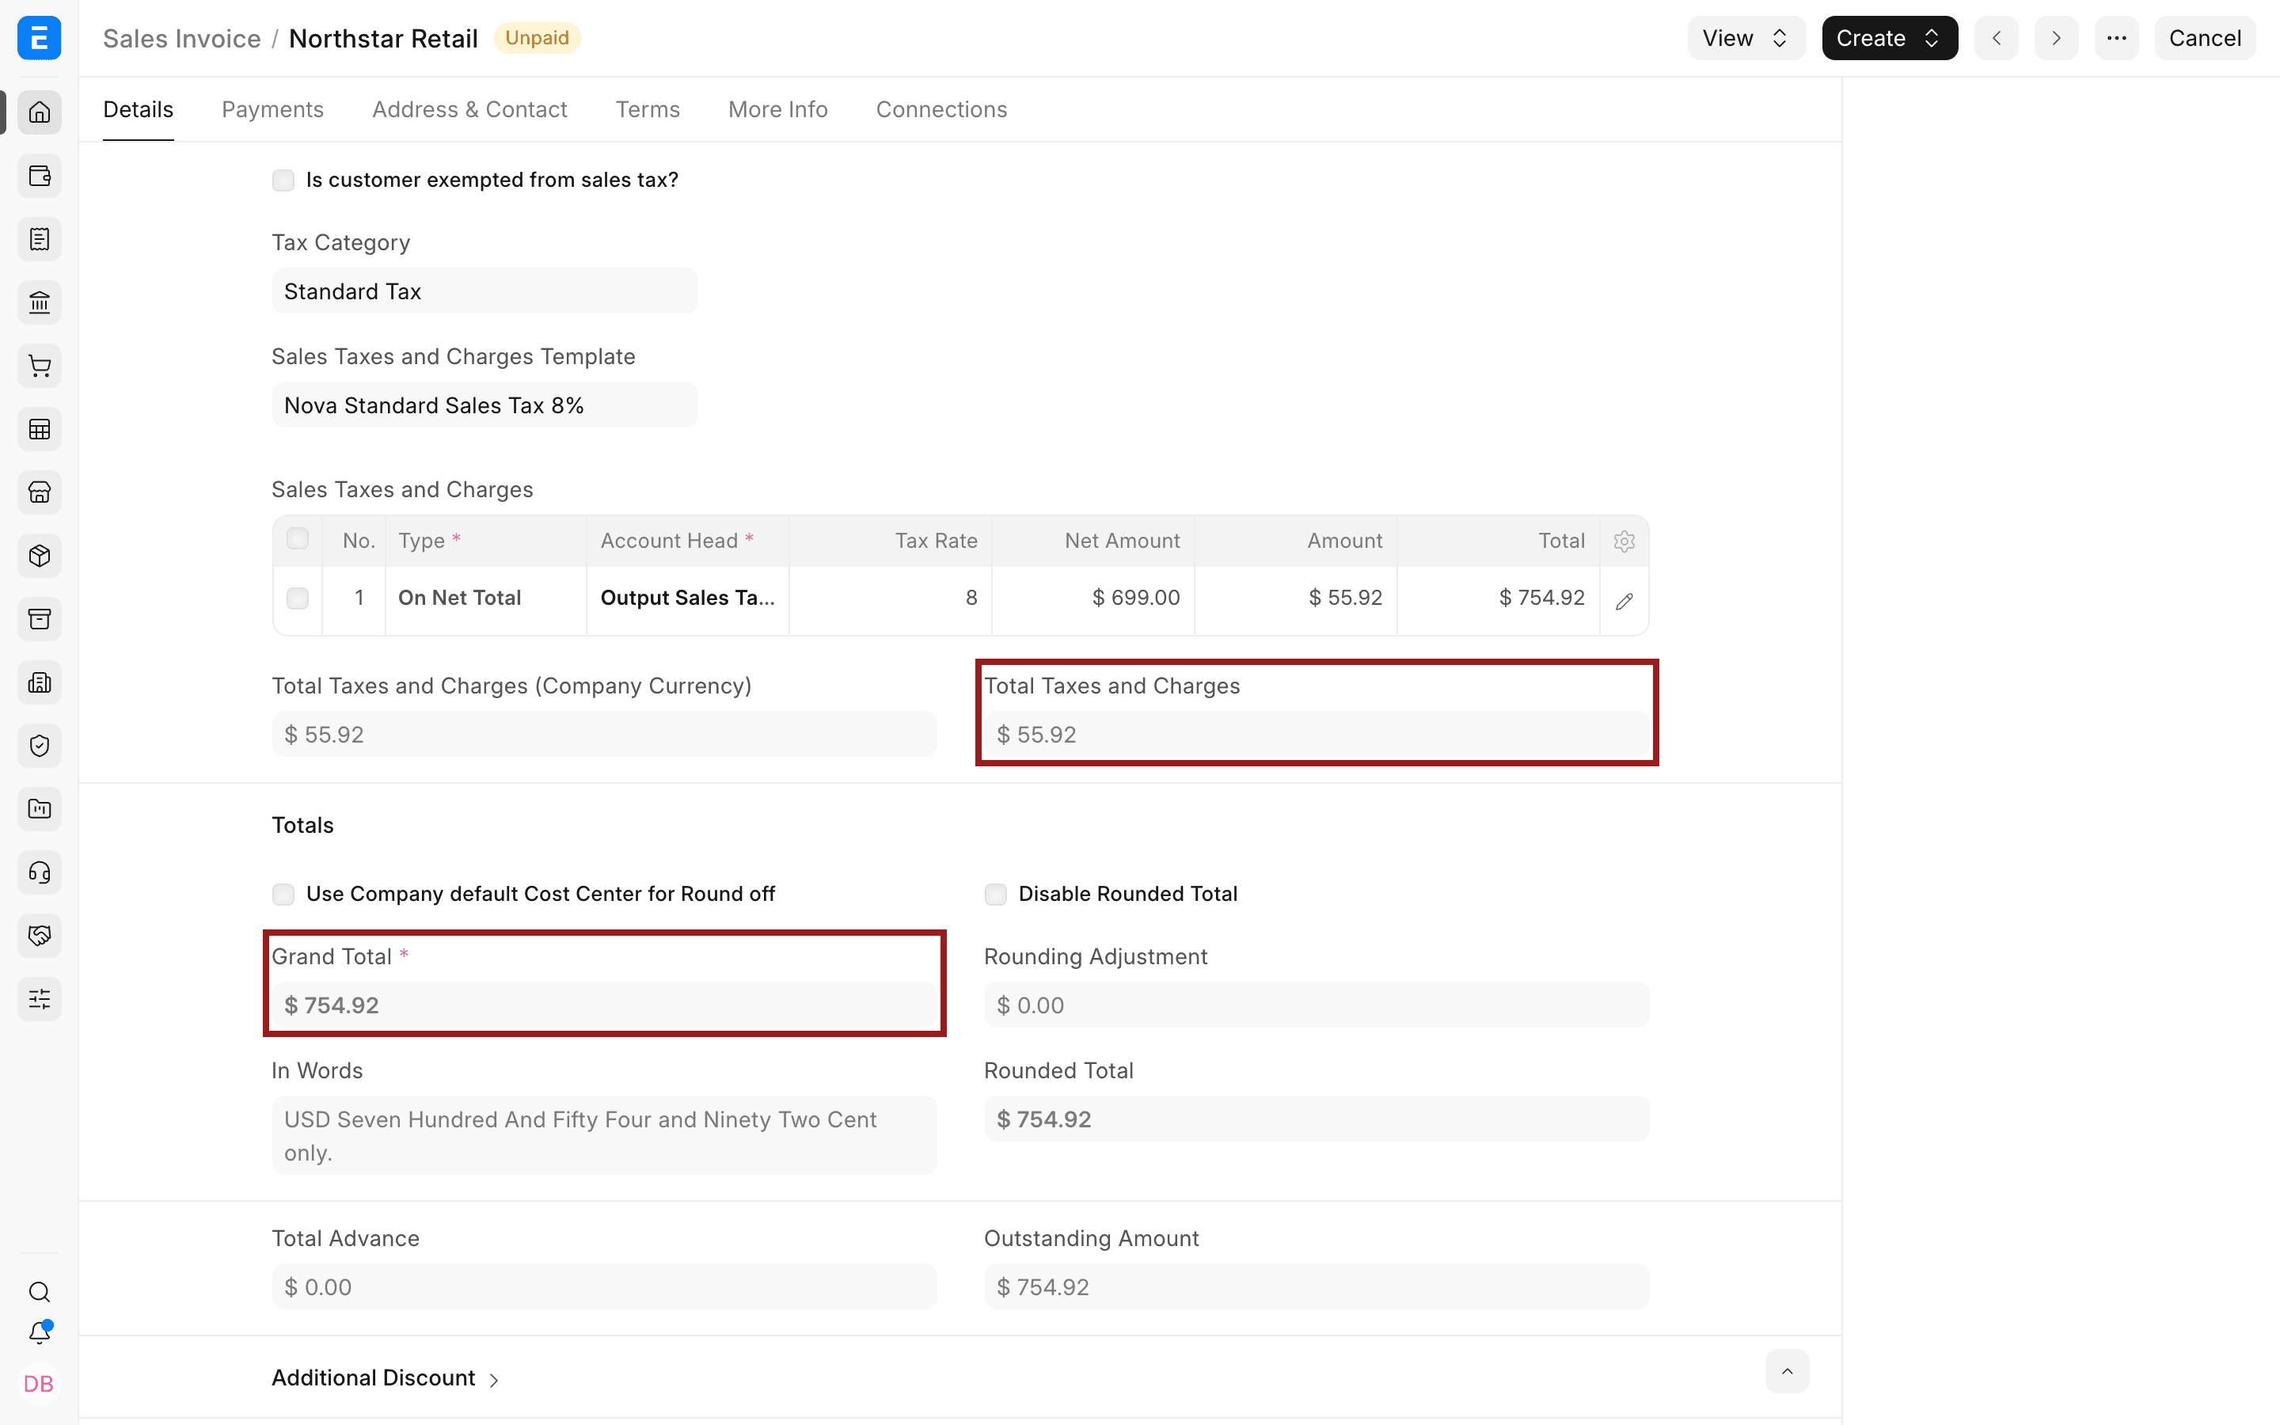Click the bank building sidebar icon
Image resolution: width=2280 pixels, height=1425 pixels.
coord(40,302)
